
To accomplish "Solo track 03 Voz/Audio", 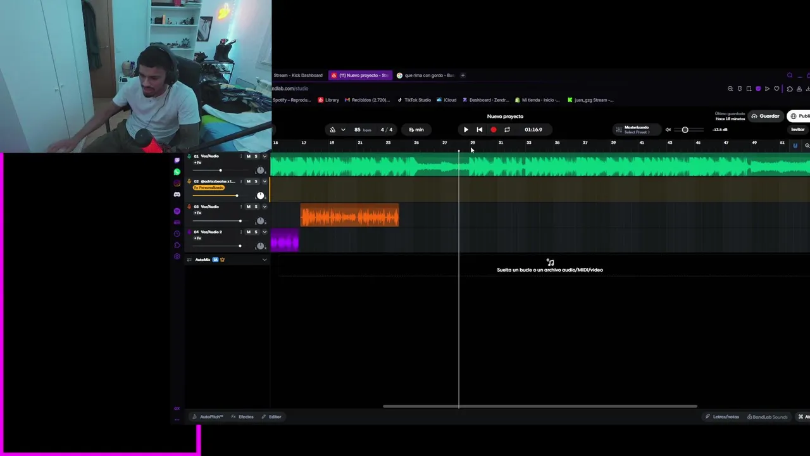I will (x=256, y=207).
